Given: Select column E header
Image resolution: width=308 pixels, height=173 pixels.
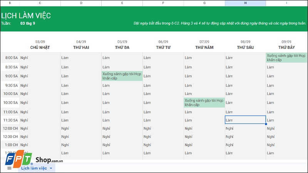Looking at the screenshot, I should pyautogui.click(x=122, y=3).
